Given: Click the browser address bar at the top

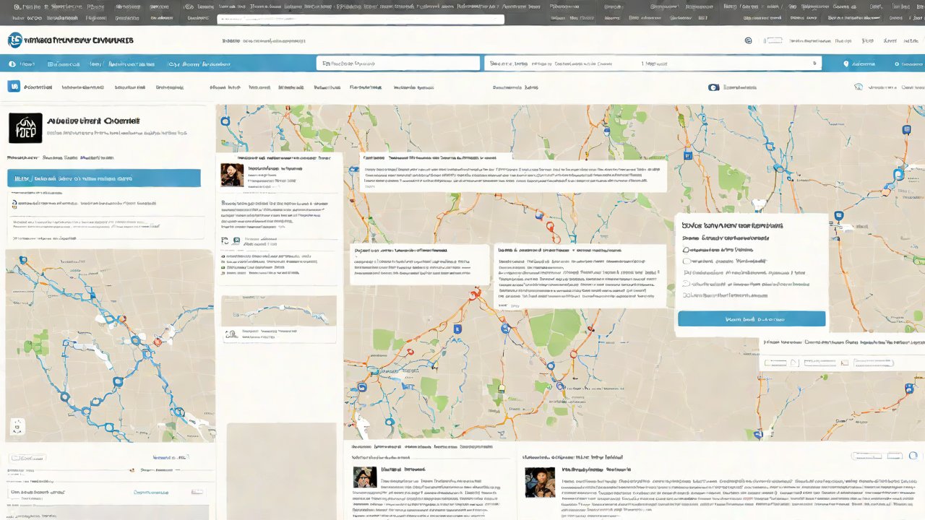Looking at the screenshot, I should (x=360, y=19).
